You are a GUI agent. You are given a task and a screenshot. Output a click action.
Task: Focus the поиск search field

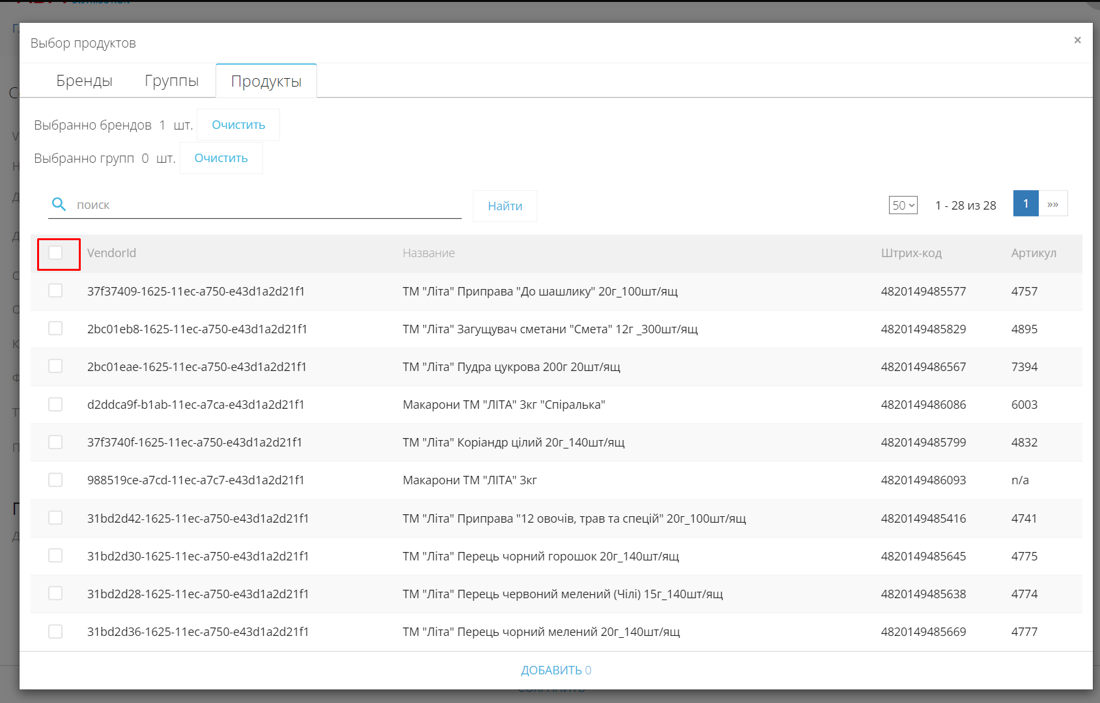tap(268, 205)
